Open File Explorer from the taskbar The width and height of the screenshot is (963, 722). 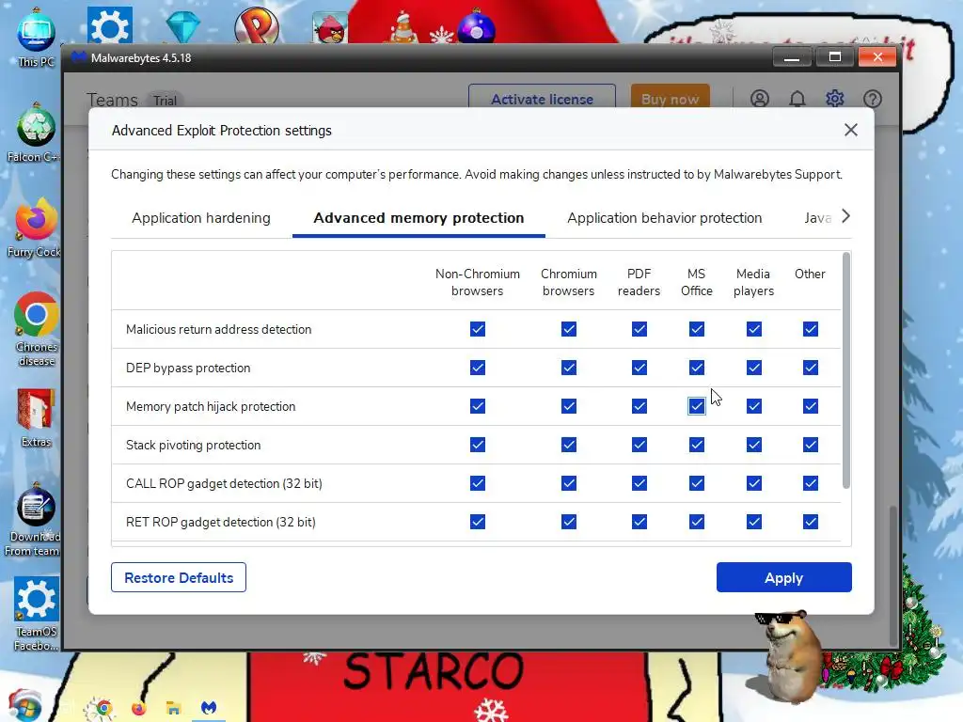pos(173,709)
